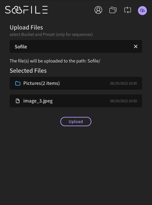Select the purple cloud upload icon

point(142,11)
